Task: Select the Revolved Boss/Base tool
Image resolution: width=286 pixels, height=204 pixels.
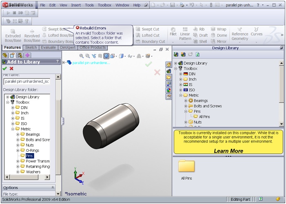Action: click(x=32, y=36)
